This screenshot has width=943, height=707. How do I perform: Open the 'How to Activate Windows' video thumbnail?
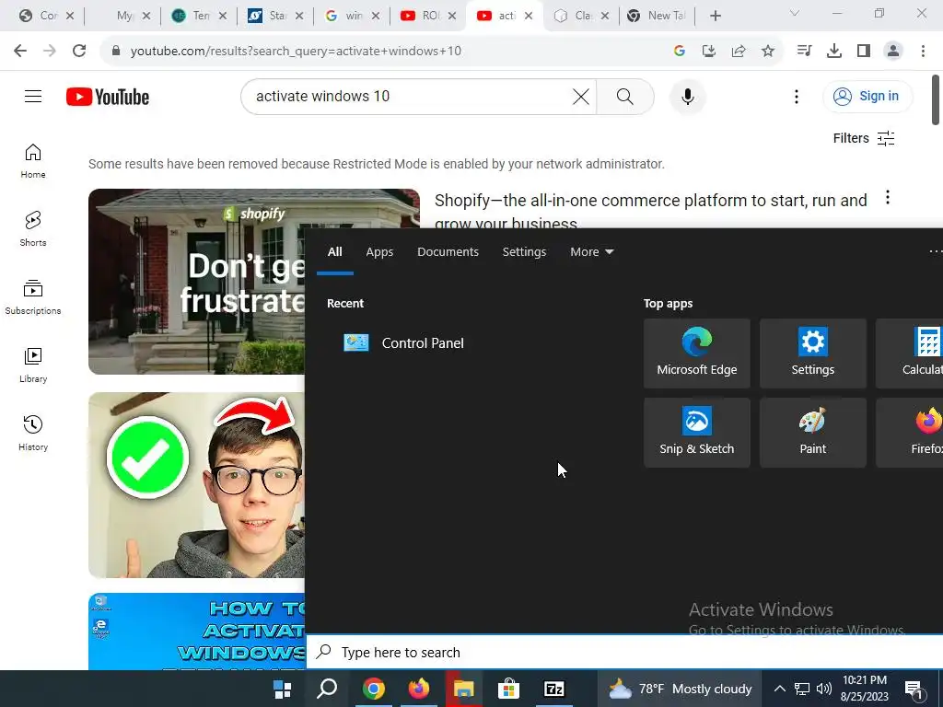coord(197,632)
